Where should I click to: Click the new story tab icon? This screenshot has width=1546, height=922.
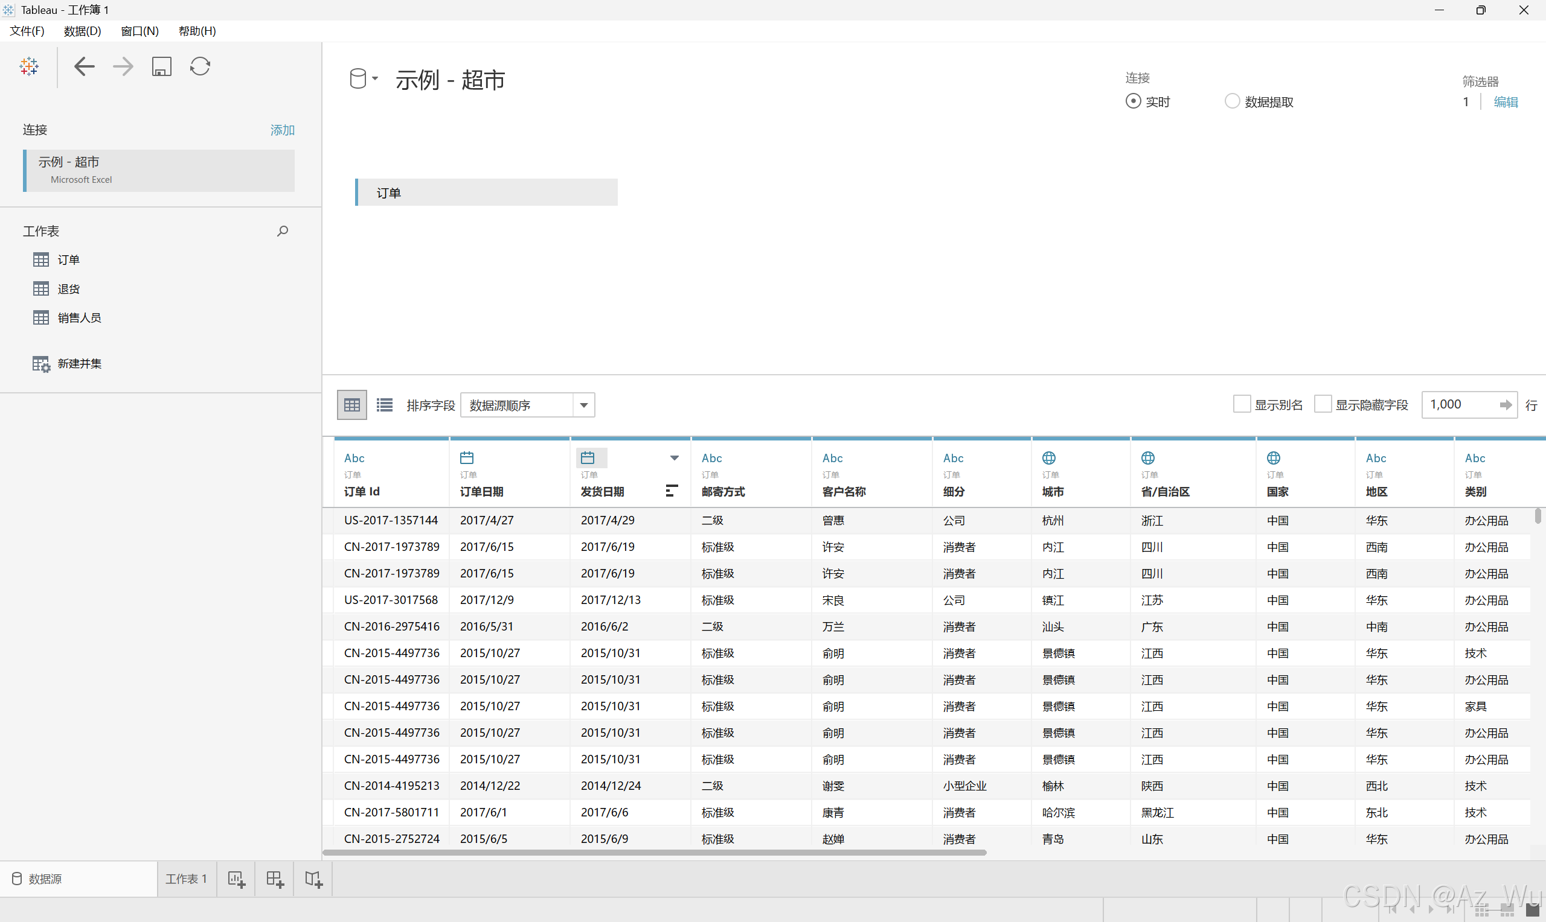(313, 879)
